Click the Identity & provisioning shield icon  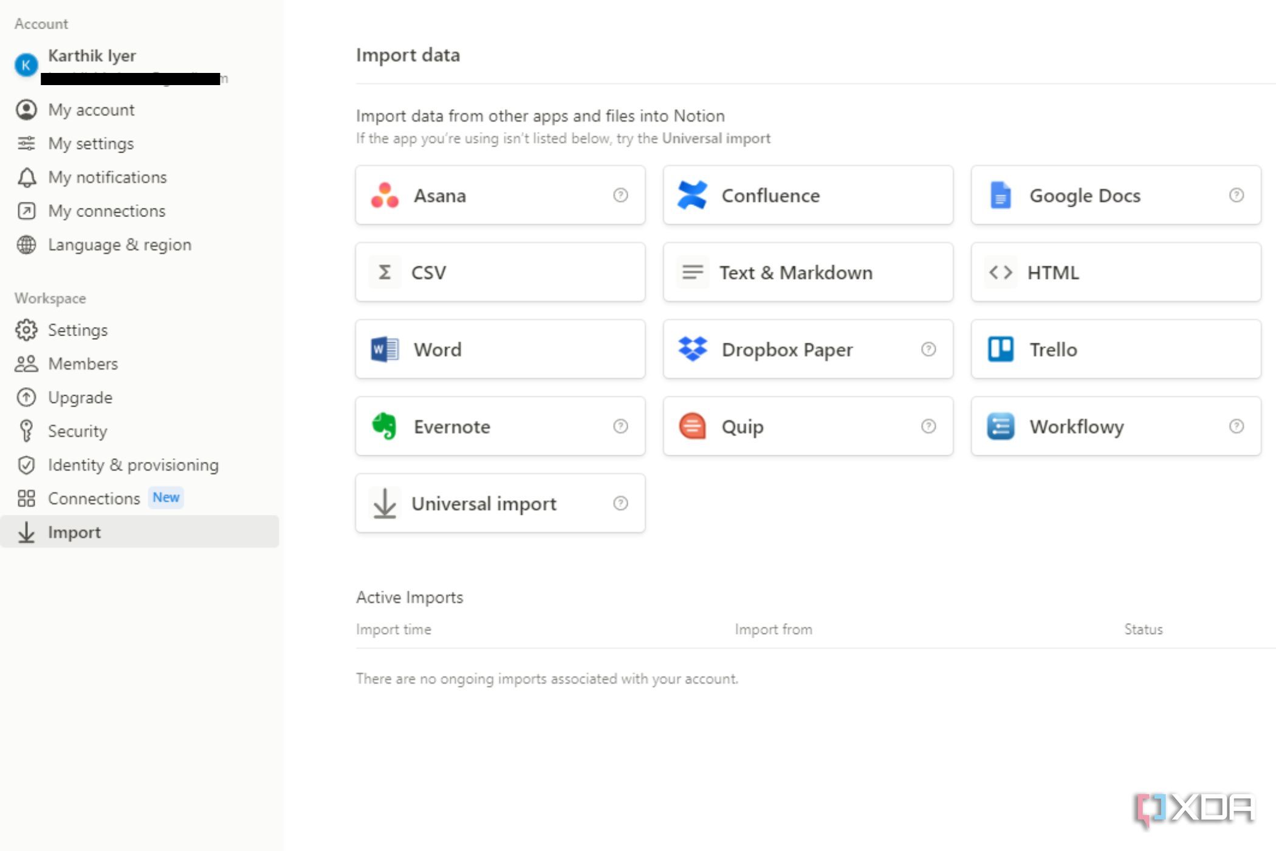(26, 465)
